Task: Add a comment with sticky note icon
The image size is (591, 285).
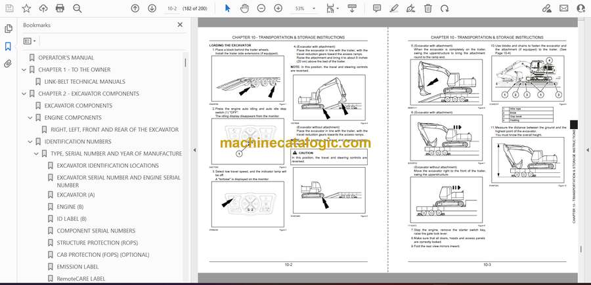Action: pos(377,9)
